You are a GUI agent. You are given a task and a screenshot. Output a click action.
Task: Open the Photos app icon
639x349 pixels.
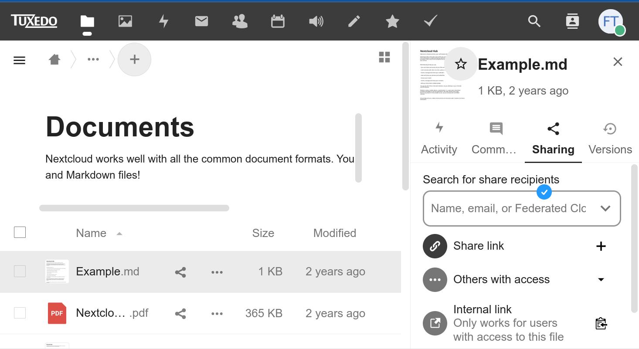pyautogui.click(x=125, y=21)
